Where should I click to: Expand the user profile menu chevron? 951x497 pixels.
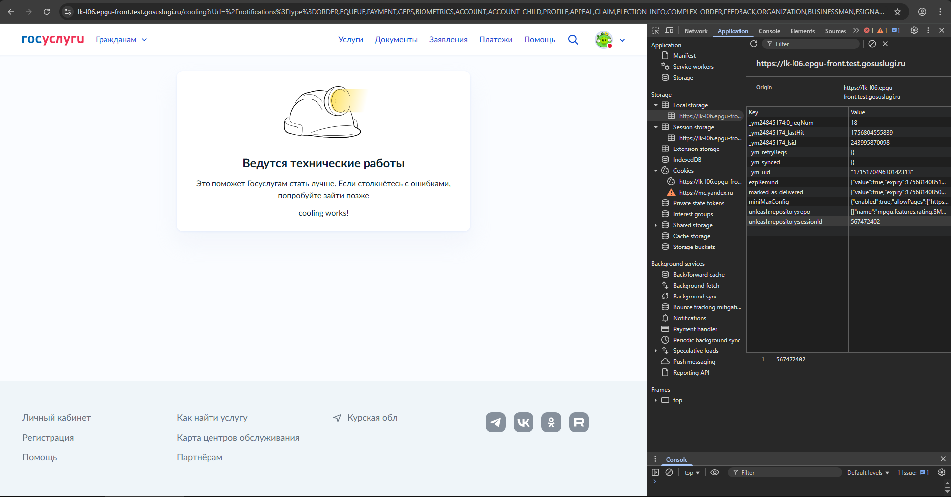pos(622,40)
